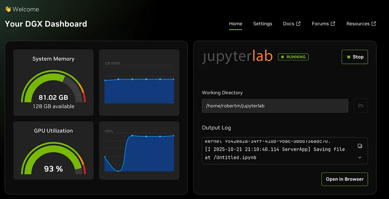Click the green RUNNING status badge
389x199 pixels.
(x=293, y=57)
